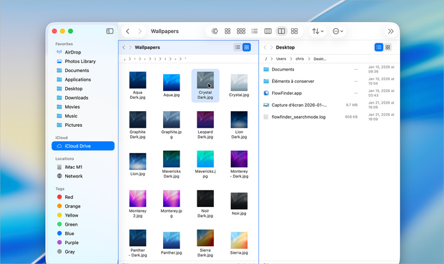Filter by the Orange tag
Screen dimensions: 444x264
point(83,206)
